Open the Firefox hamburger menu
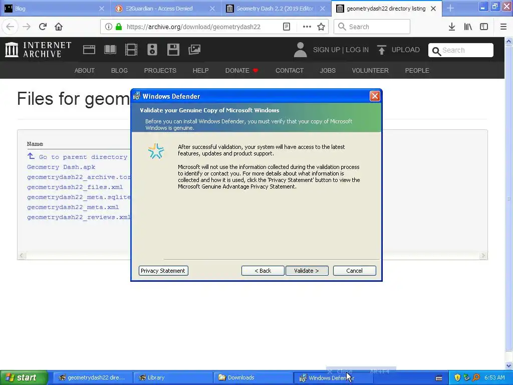The height and width of the screenshot is (385, 513). click(503, 27)
